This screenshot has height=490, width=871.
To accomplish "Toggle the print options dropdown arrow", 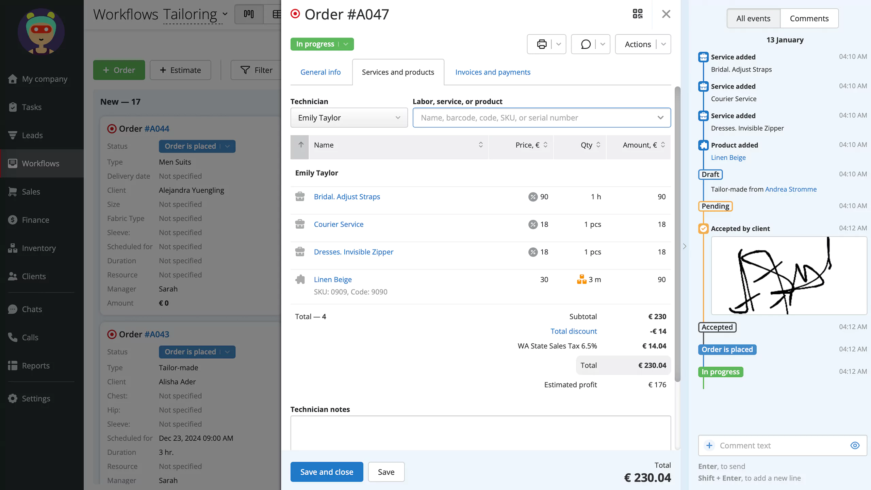I will coord(558,44).
